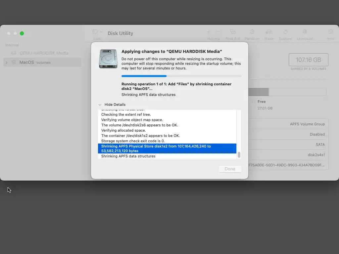Click the Erase toolbar icon

pos(269,32)
